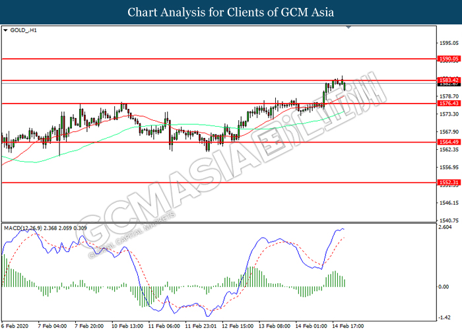
Task: Click the 1556.95 price axis value
Action: 449,168
